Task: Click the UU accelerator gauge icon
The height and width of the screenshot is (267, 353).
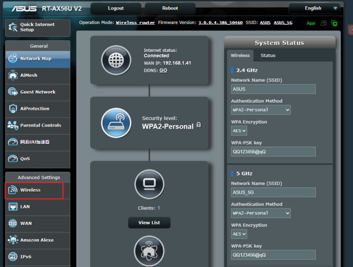Action: (13, 142)
